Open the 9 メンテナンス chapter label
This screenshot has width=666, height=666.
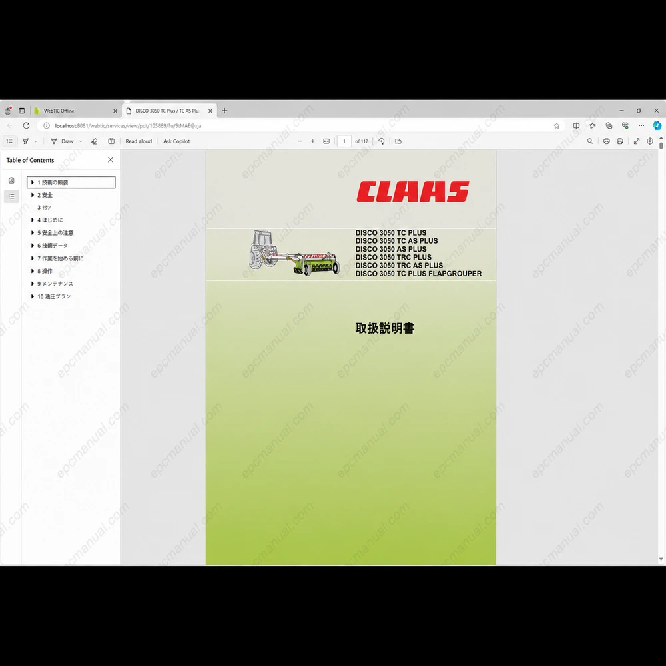[x=55, y=284]
